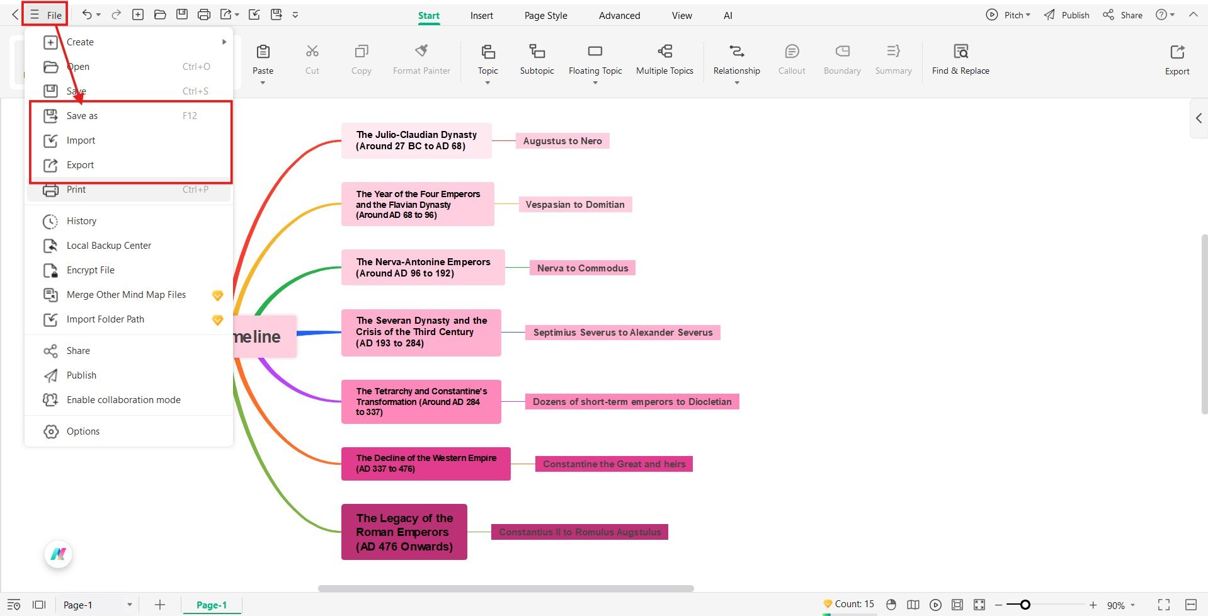Switch to the Insert ribbon tab
Image resolution: width=1208 pixels, height=616 pixels.
pyautogui.click(x=481, y=15)
